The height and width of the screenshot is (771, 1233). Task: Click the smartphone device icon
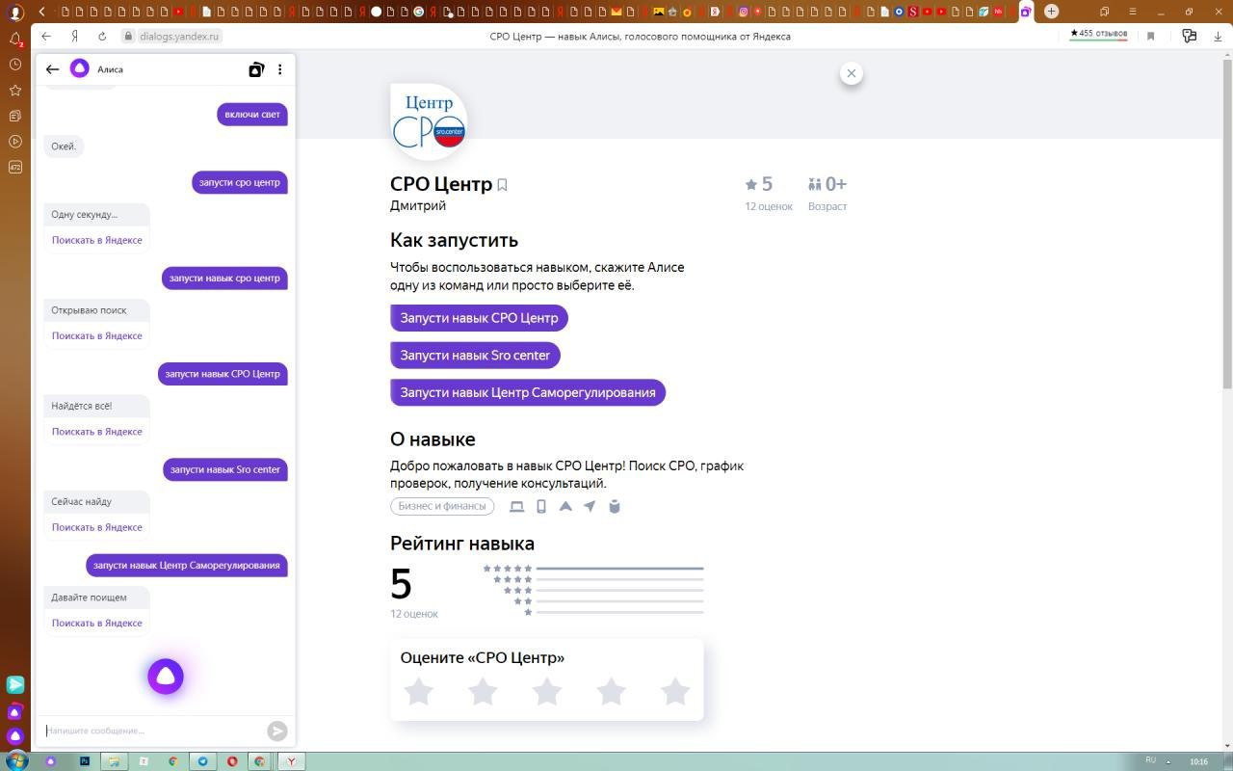(x=541, y=506)
